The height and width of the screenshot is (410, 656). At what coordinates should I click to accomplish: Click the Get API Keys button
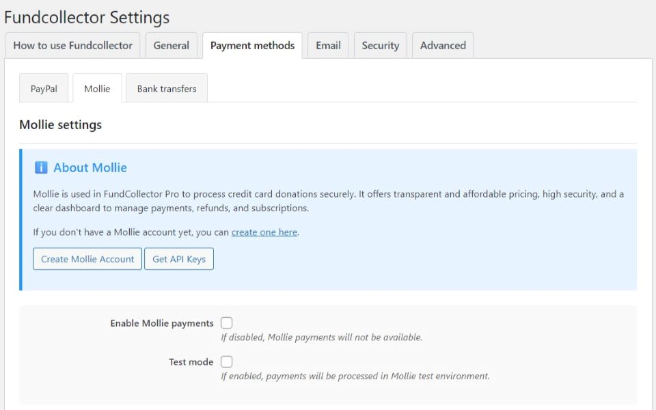179,259
